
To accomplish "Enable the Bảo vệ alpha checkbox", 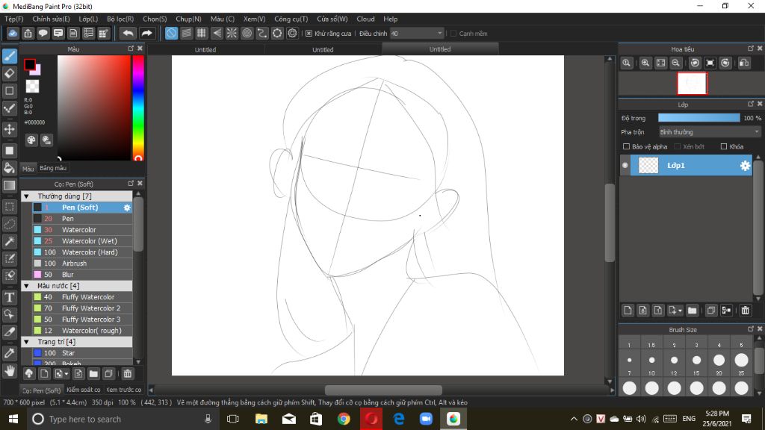I will (x=627, y=147).
